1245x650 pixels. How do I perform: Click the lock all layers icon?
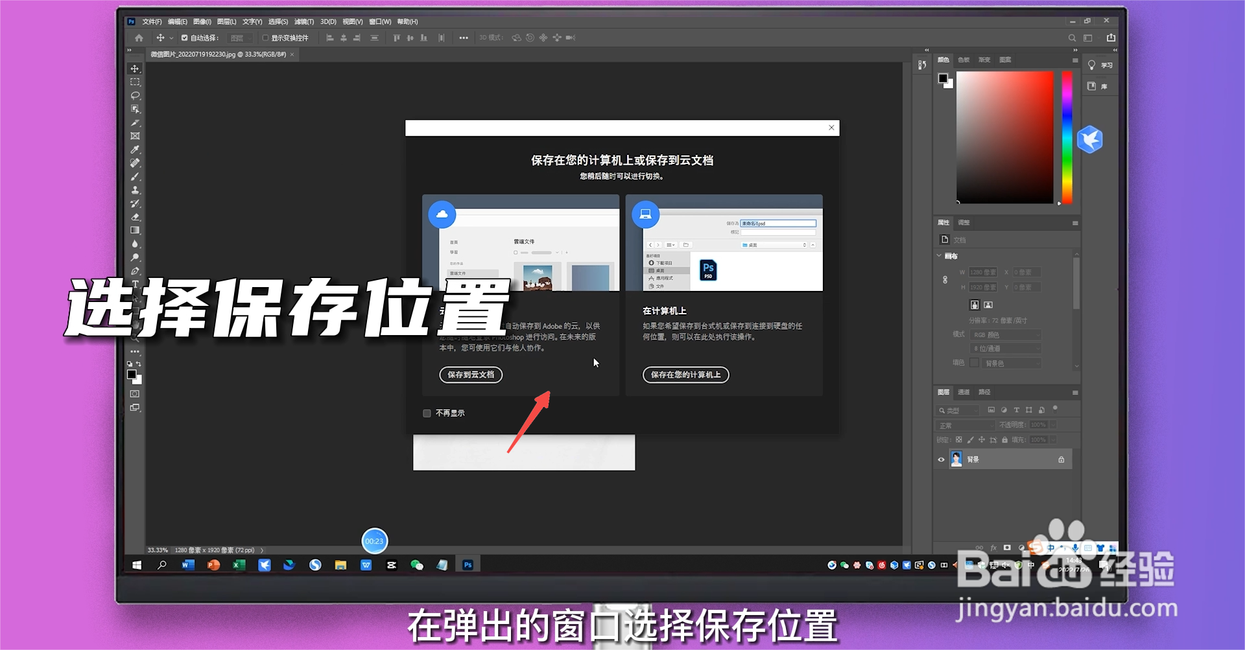(1004, 440)
